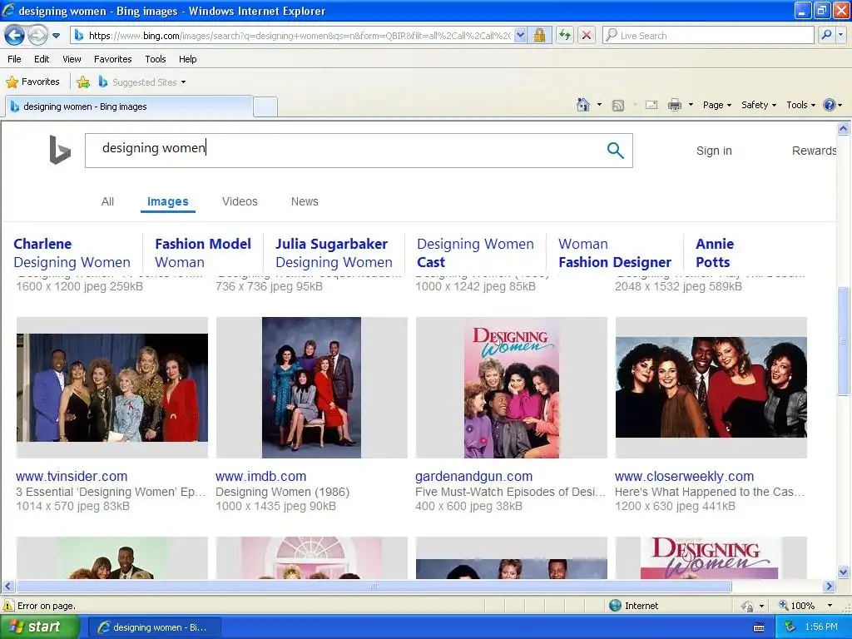Click the Error on page warning icon
Screen dimensions: 852x639
click(8, 606)
